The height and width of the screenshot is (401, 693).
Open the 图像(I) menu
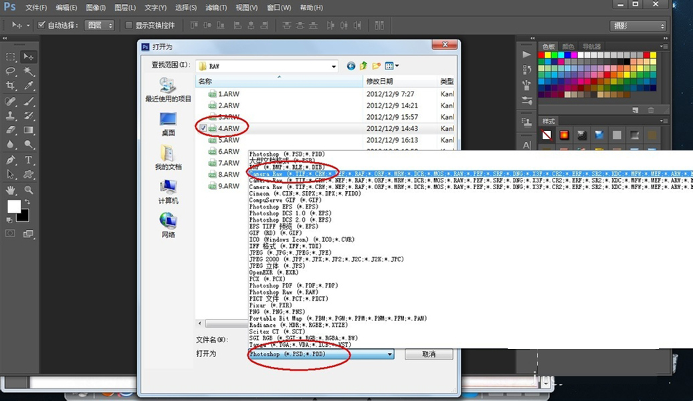pyautogui.click(x=96, y=7)
